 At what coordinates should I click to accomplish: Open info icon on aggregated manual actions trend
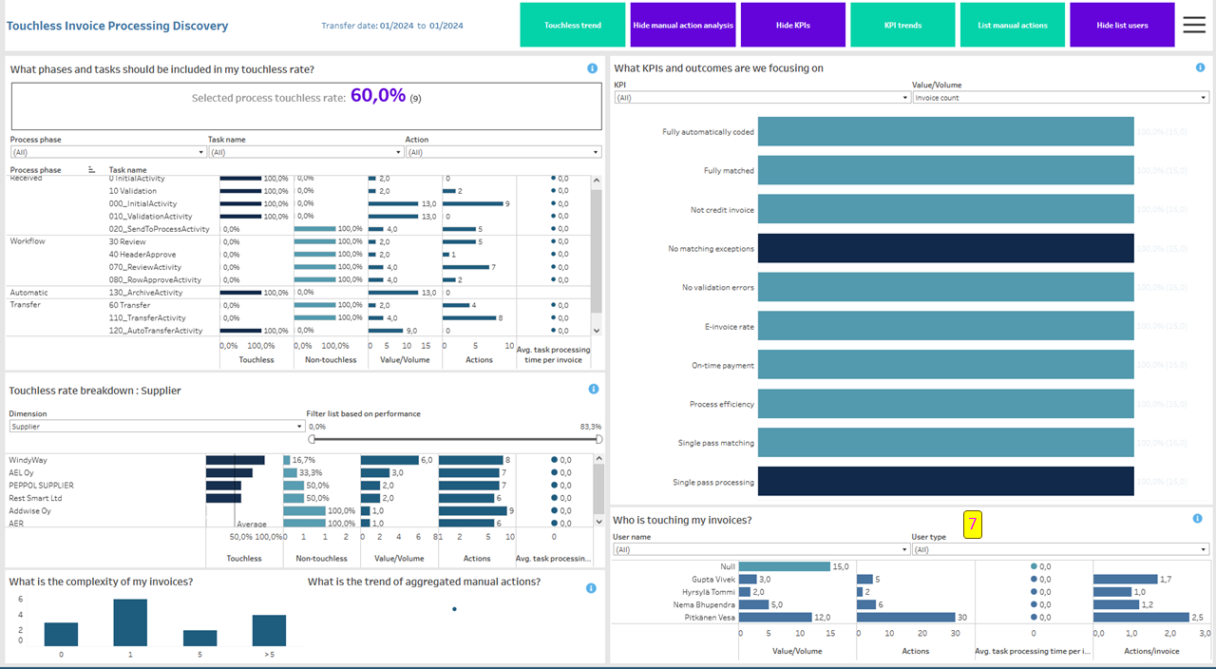coord(591,587)
